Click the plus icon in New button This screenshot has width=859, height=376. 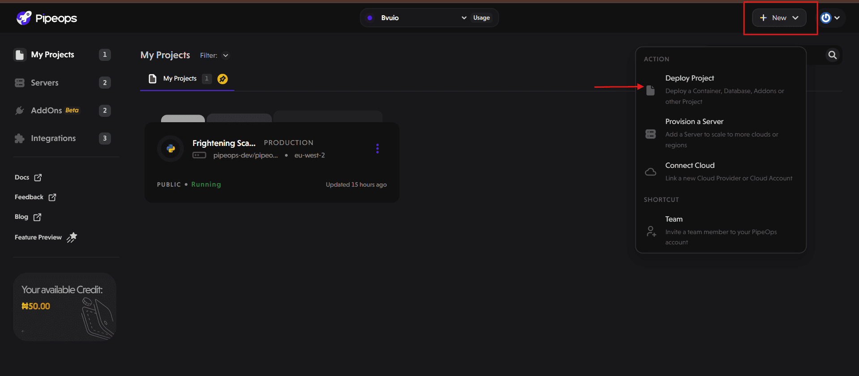(763, 18)
